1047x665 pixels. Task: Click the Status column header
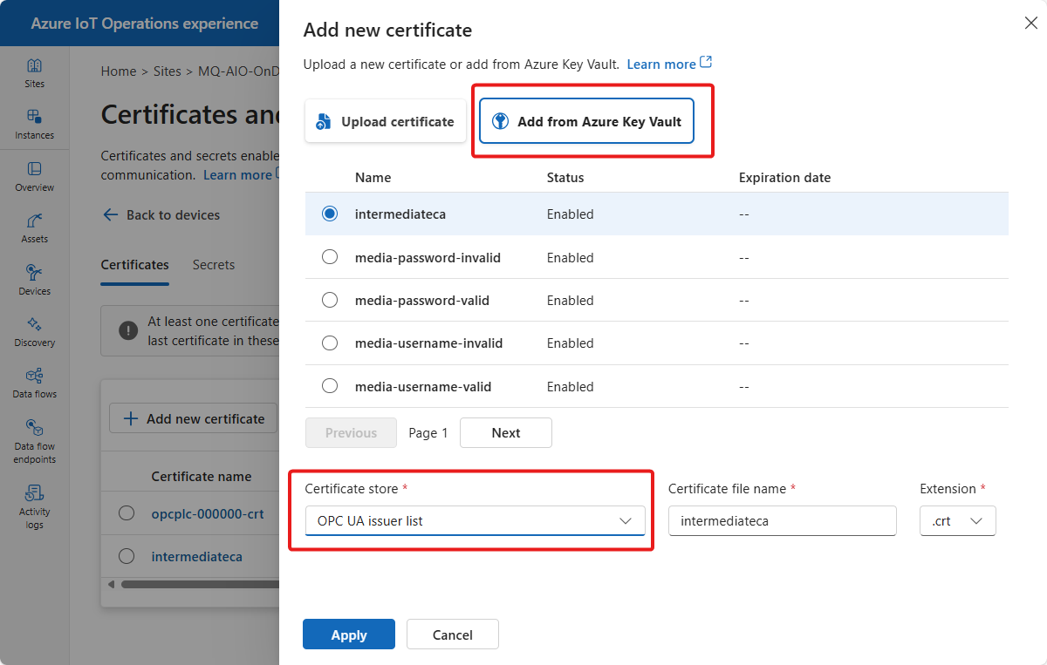[x=565, y=177]
